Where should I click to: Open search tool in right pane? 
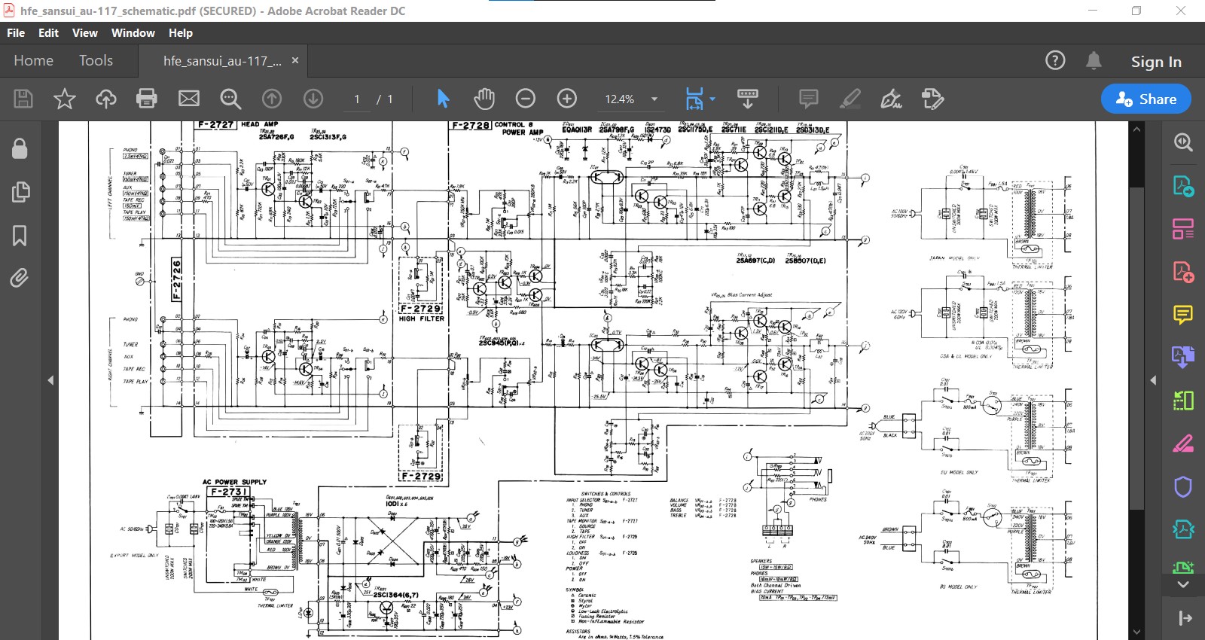click(x=1183, y=142)
